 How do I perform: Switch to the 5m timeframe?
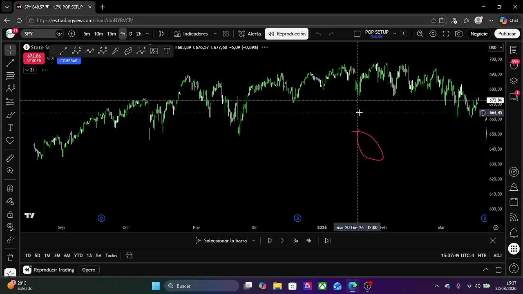(87, 34)
